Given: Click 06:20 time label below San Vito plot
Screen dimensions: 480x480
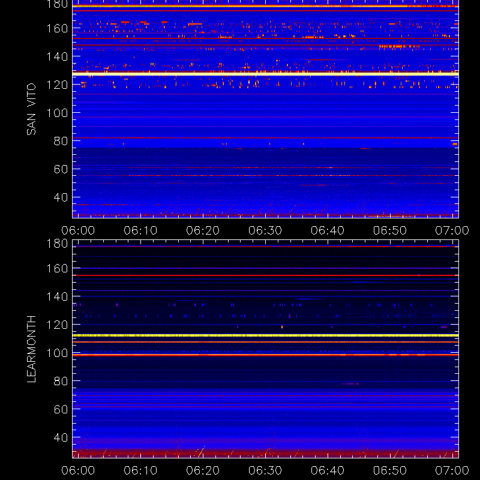Looking at the screenshot, I should pos(203,230).
